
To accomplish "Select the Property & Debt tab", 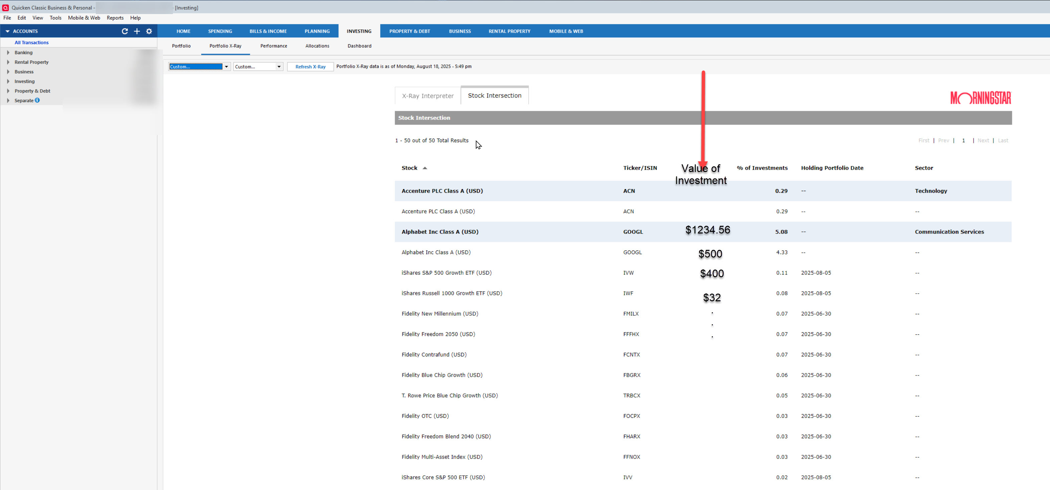I will pyautogui.click(x=409, y=31).
